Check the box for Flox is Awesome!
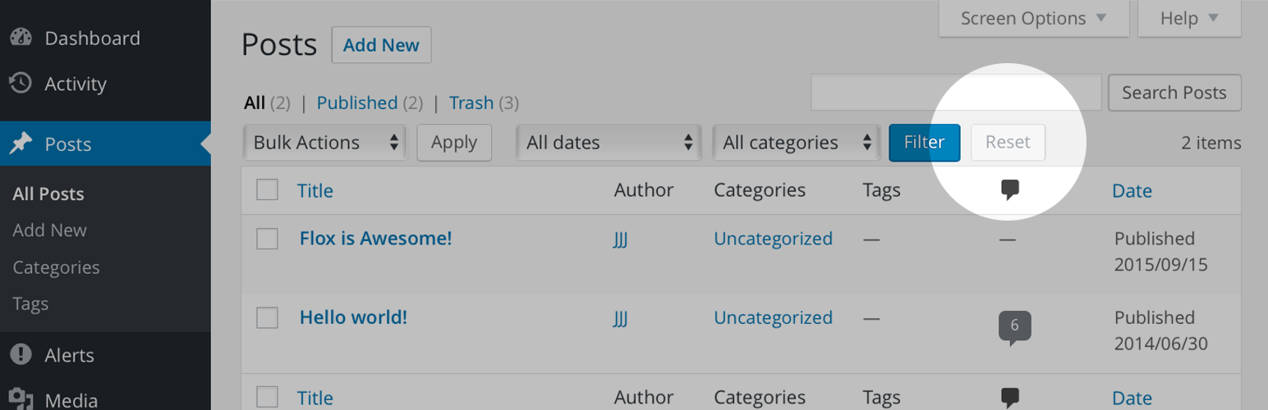This screenshot has width=1268, height=410. click(267, 239)
